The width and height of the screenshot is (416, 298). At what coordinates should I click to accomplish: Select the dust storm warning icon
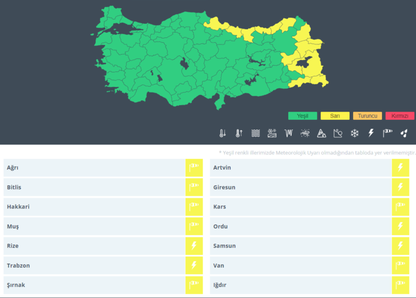tap(305, 133)
